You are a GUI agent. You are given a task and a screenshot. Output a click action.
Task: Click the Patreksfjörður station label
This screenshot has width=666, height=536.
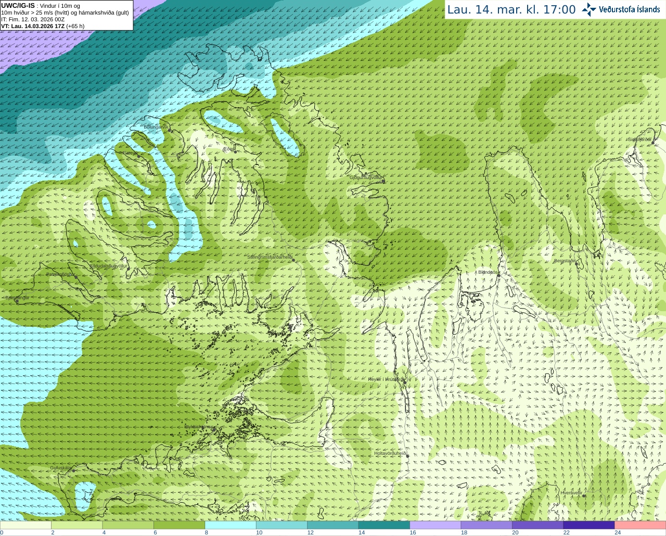tap(61, 274)
